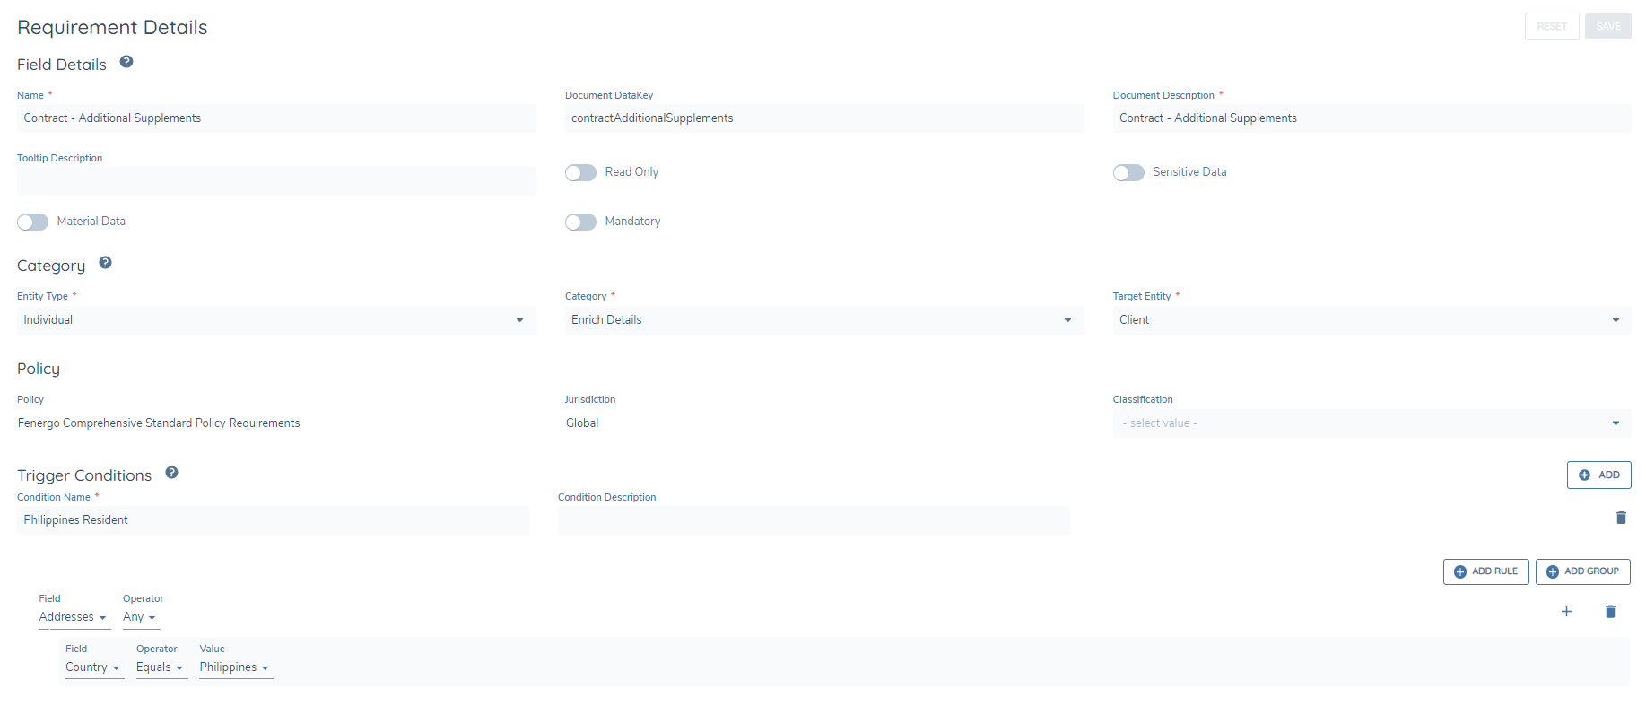Open the Country field dropdown
This screenshot has width=1646, height=706.
tap(93, 667)
